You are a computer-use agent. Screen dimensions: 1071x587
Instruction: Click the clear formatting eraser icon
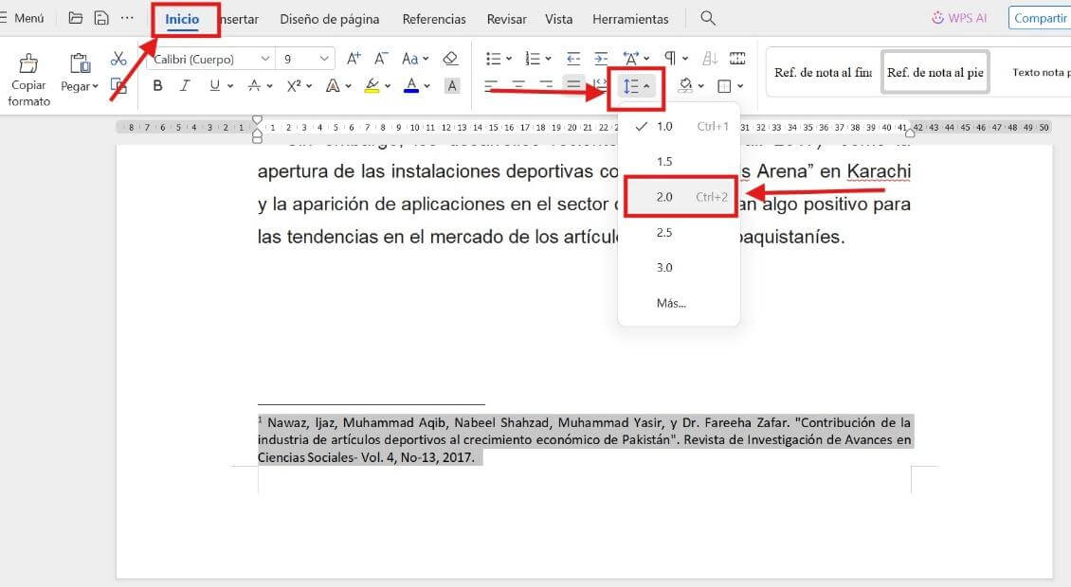(x=451, y=58)
